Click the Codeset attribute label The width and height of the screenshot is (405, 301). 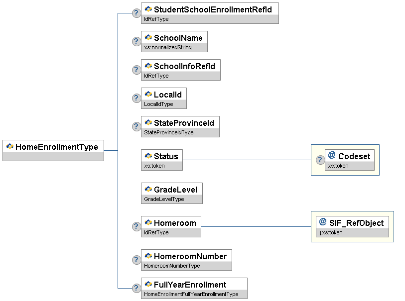(x=354, y=156)
